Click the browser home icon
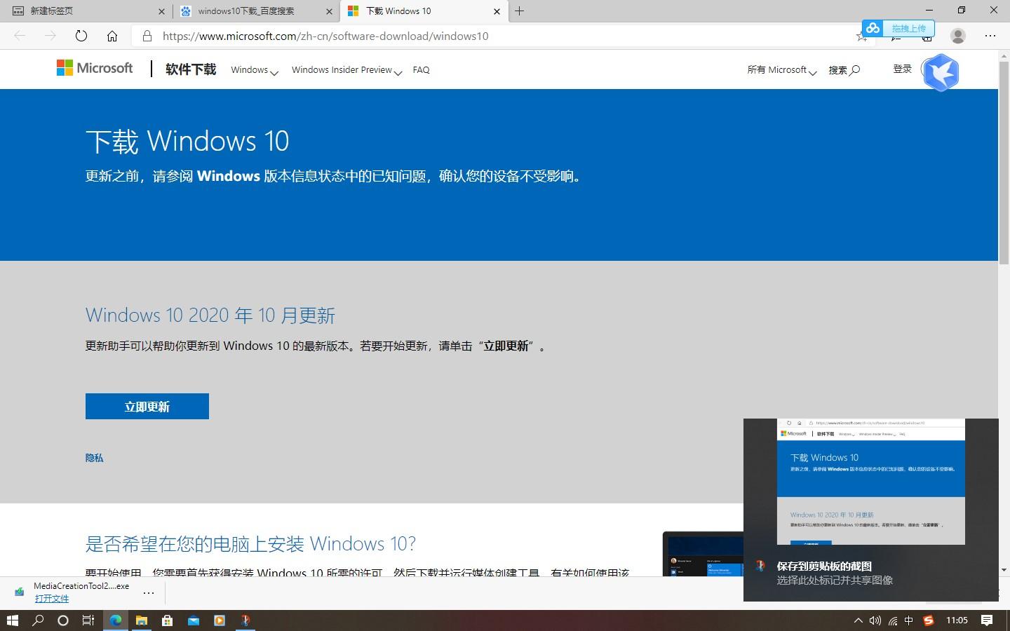Screen dimensions: 1010x631 point(112,36)
